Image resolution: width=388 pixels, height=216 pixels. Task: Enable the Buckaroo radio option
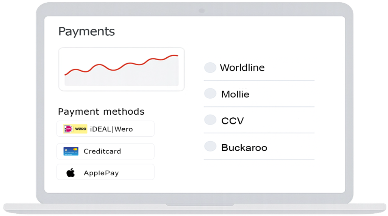point(210,146)
